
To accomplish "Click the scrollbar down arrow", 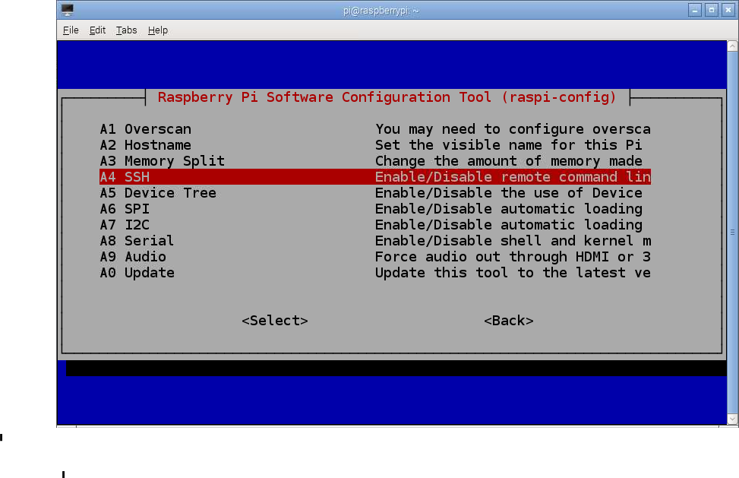I will tap(732, 419).
